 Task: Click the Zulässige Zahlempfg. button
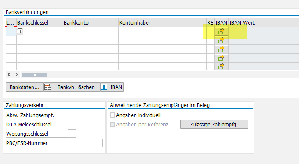click(x=214, y=124)
